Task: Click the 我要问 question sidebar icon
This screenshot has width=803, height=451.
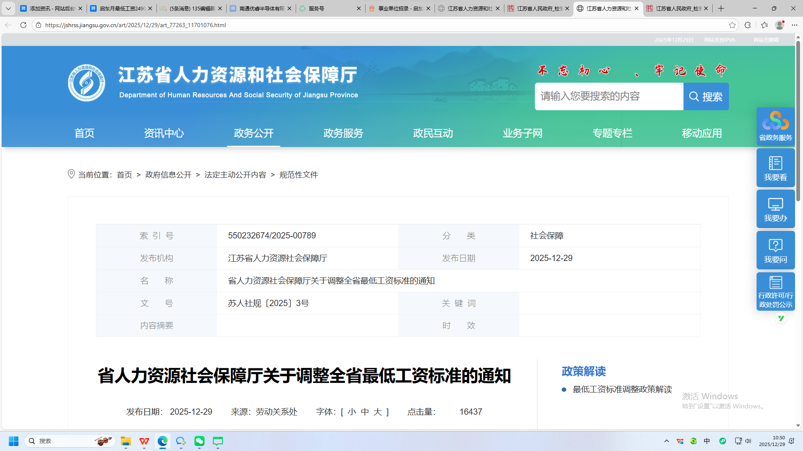Action: click(775, 250)
